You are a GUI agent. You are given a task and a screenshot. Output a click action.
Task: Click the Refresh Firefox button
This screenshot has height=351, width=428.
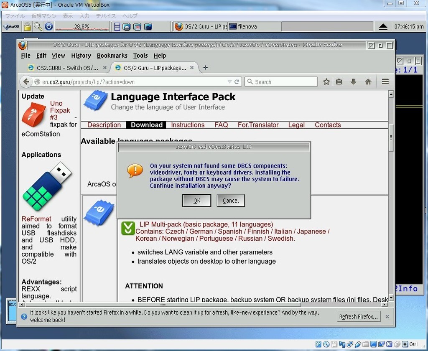358,317
